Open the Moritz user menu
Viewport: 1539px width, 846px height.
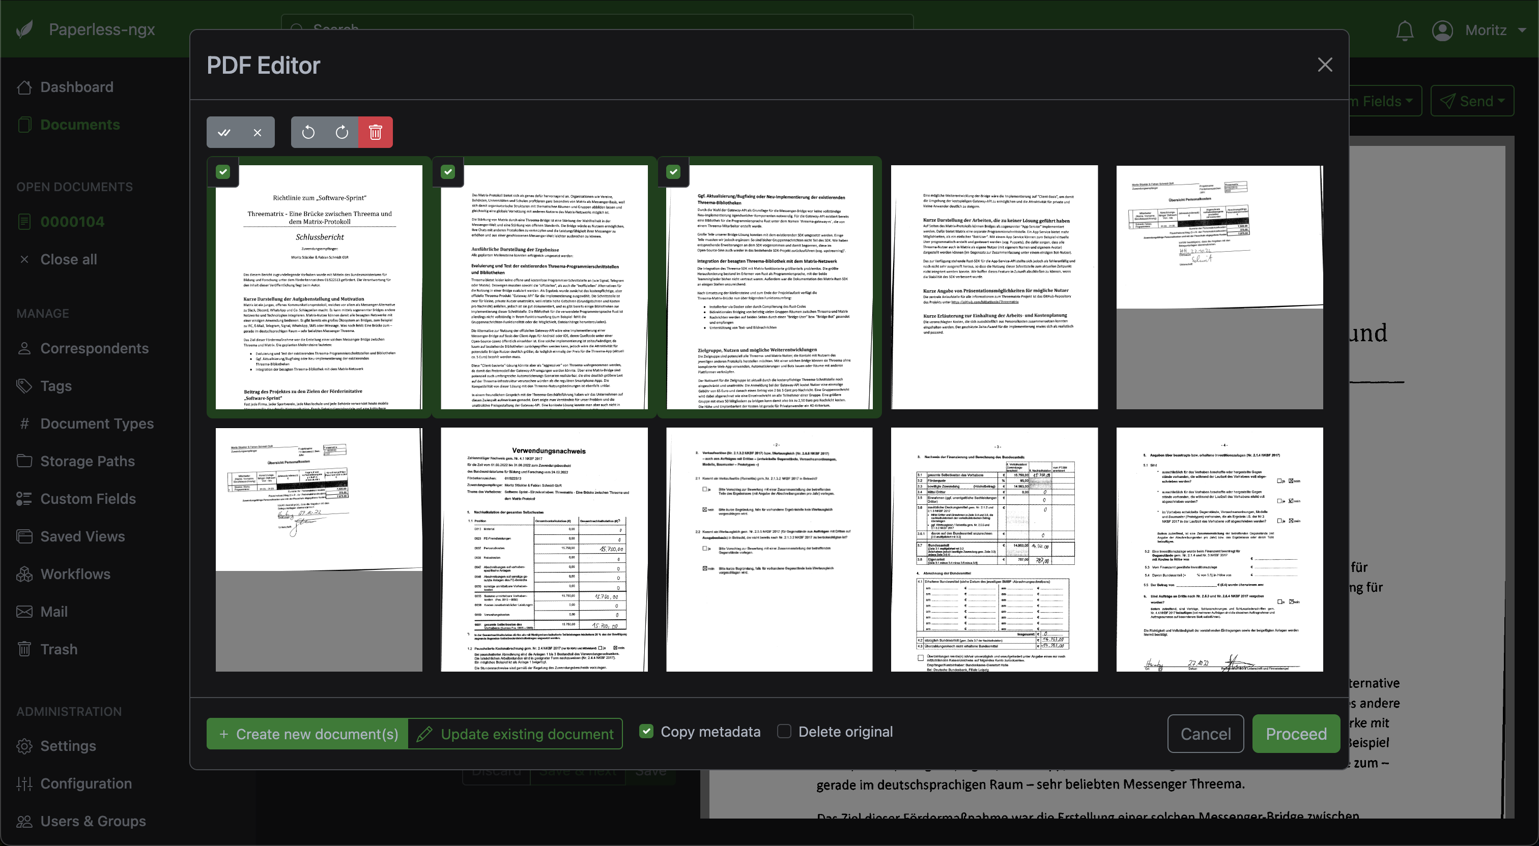coord(1478,30)
